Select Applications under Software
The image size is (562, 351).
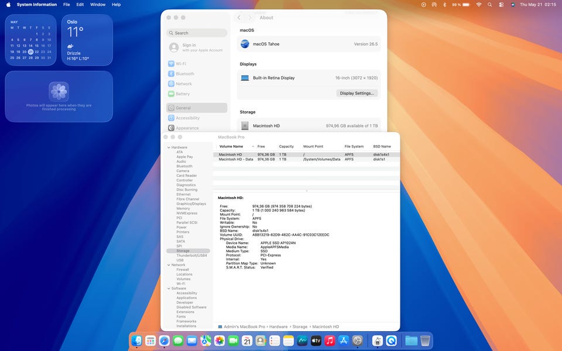coord(186,298)
